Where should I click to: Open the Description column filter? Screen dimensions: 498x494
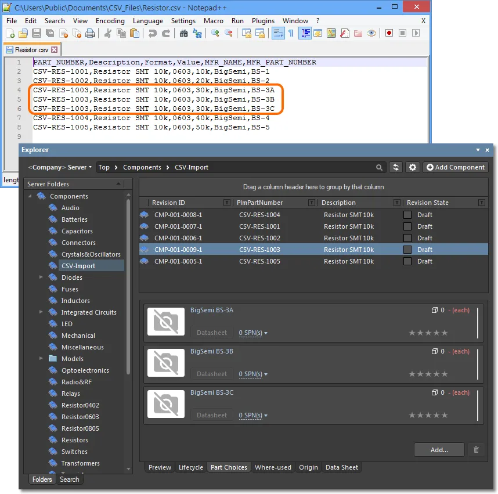[396, 203]
